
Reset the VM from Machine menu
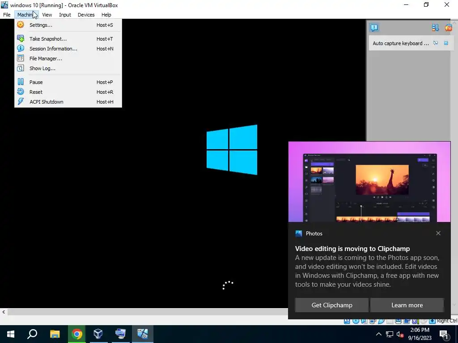pos(68,92)
